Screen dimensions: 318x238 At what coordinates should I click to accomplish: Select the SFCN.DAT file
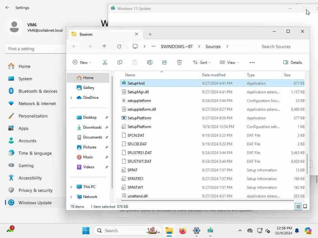212,135
